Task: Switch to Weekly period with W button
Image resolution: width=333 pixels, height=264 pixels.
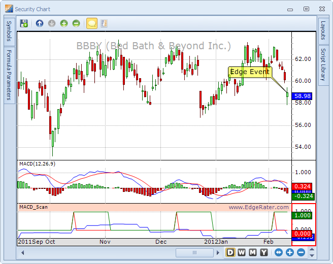Action: pos(242,252)
